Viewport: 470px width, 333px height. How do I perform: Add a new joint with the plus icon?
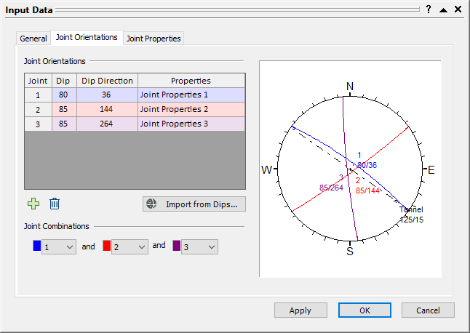pos(33,204)
